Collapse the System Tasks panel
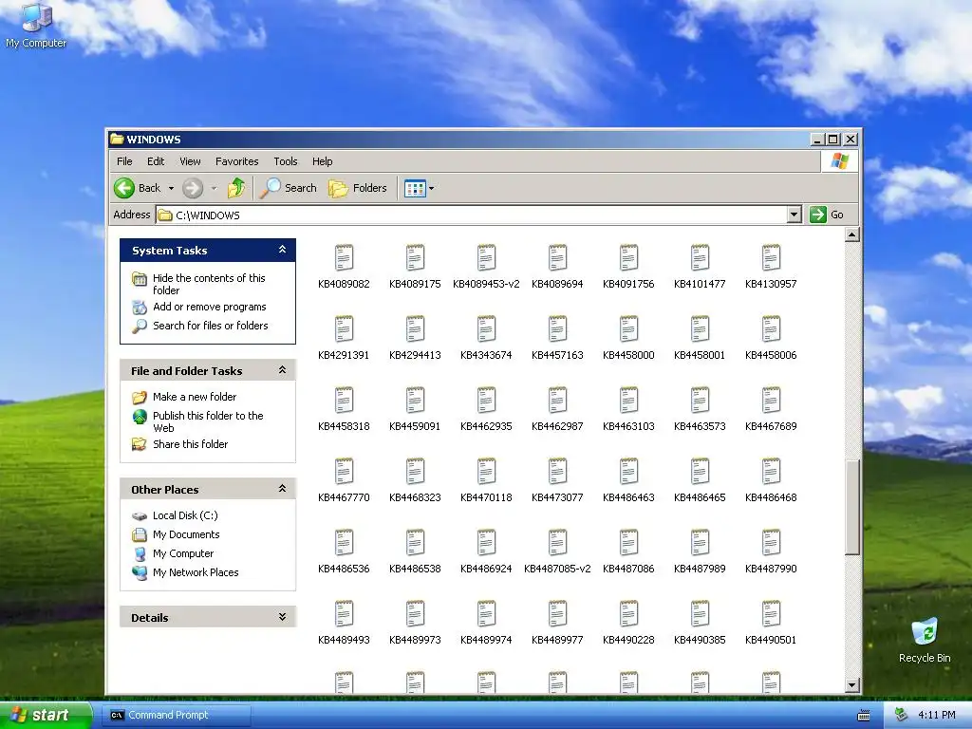 tap(282, 250)
